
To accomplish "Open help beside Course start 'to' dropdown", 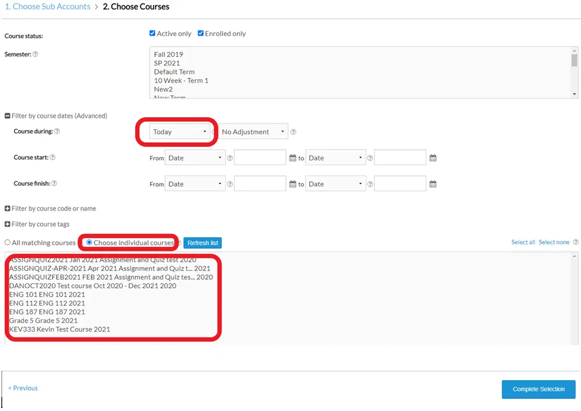I will (370, 158).
